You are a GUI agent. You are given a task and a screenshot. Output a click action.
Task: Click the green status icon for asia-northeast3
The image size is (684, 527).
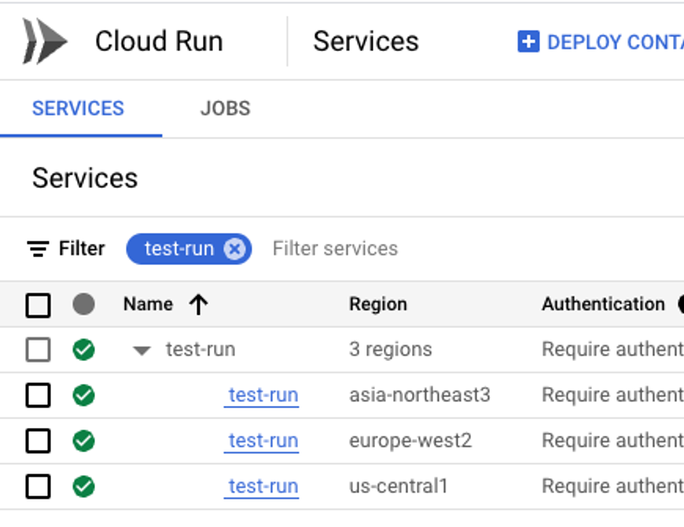coord(84,395)
